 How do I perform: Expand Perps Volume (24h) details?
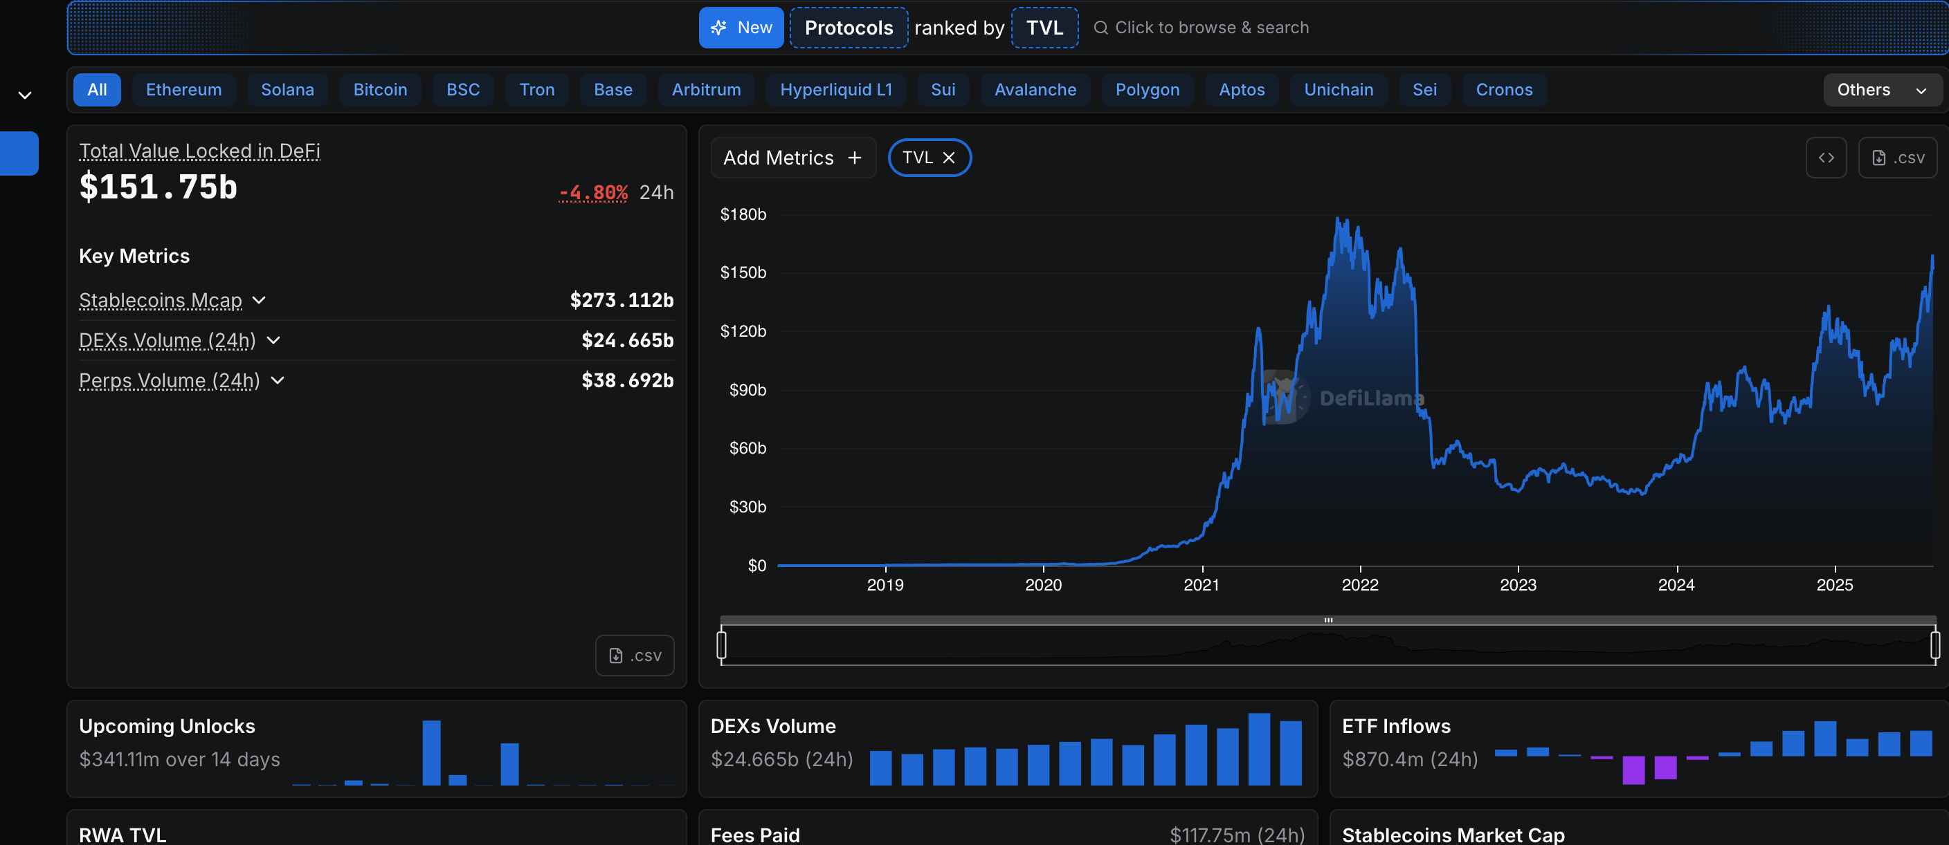pyautogui.click(x=278, y=380)
